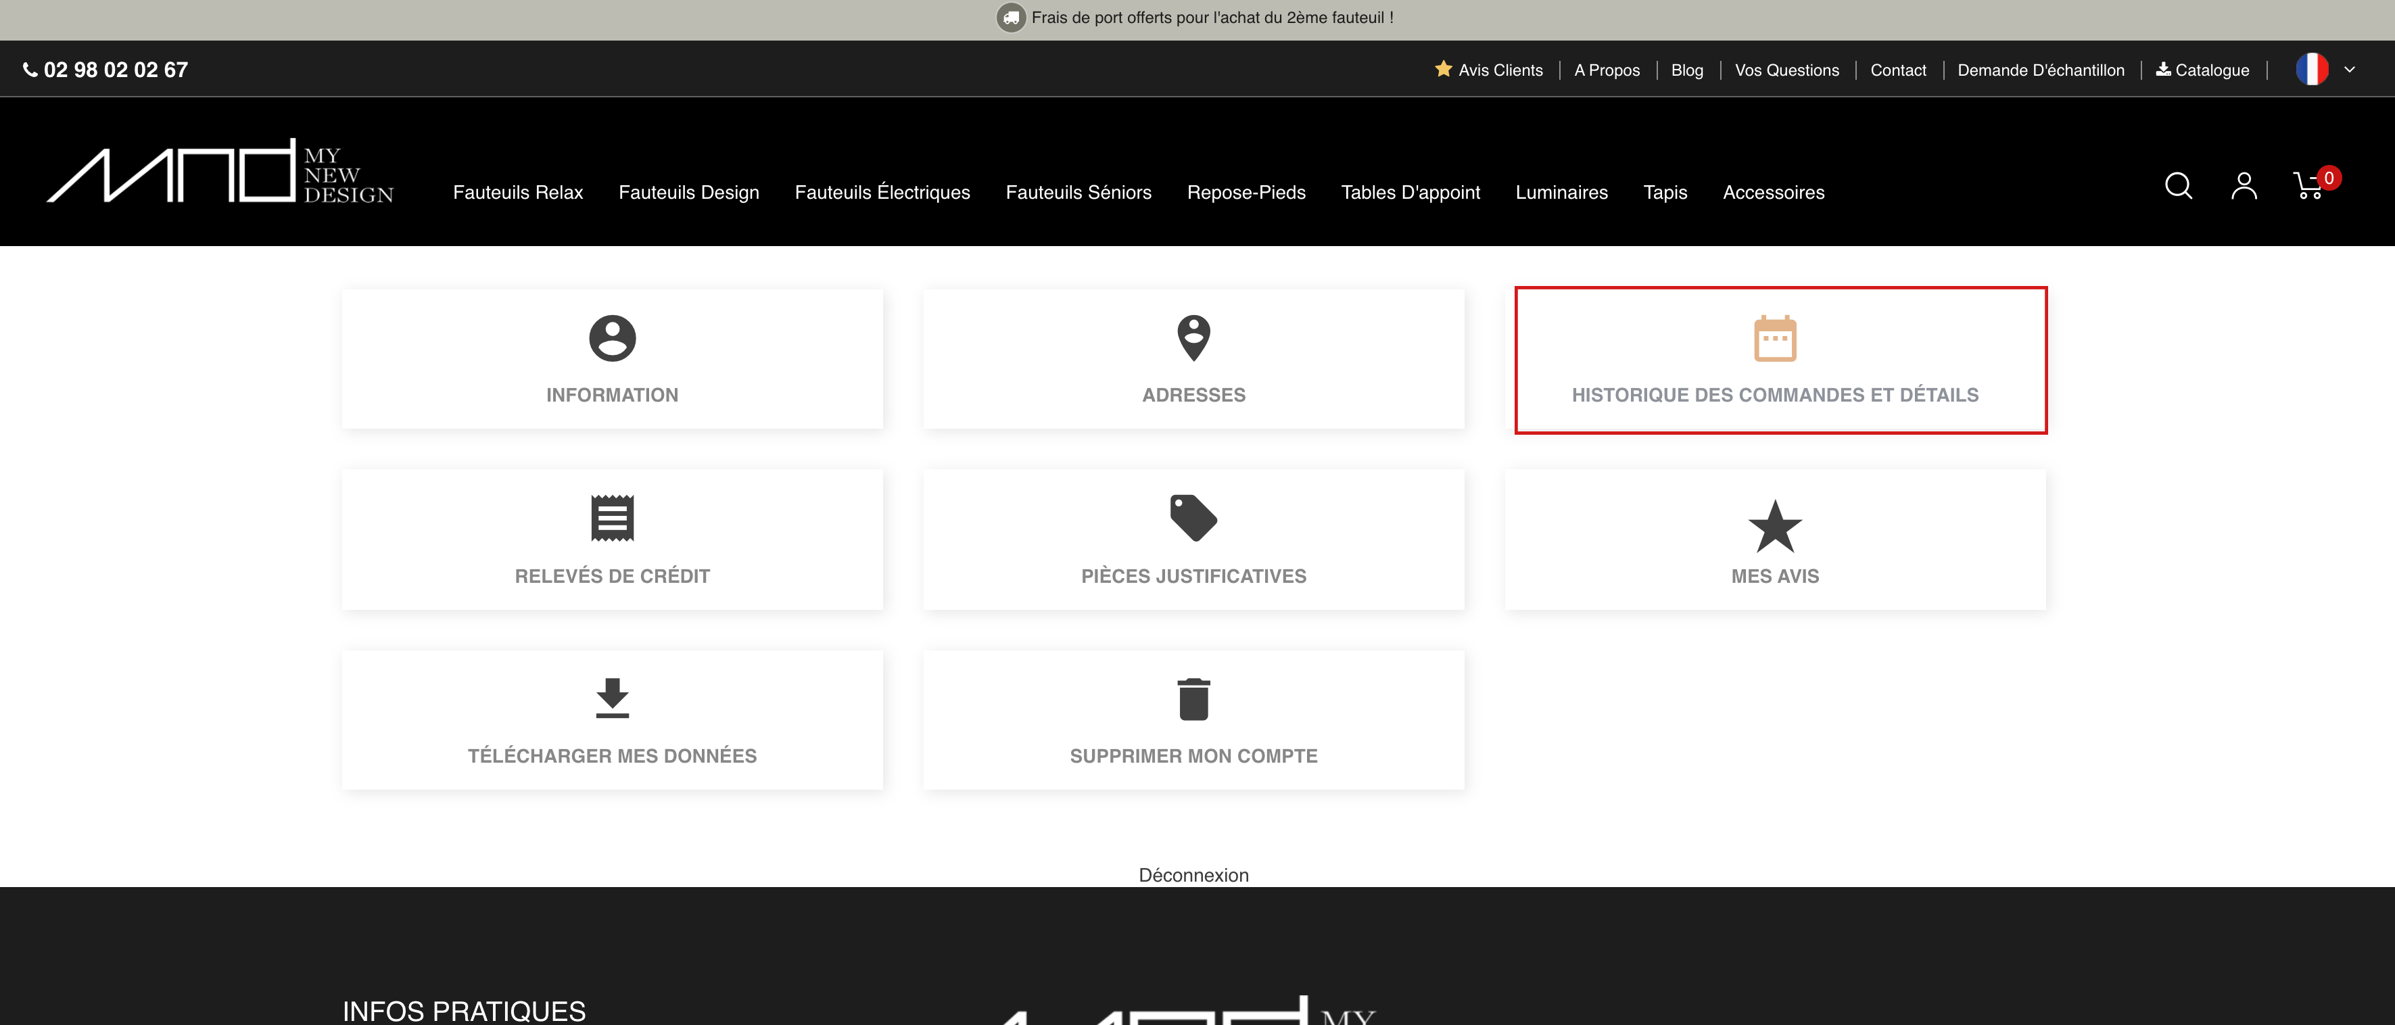Click the search magnifier icon
This screenshot has width=2395, height=1025.
[x=2177, y=186]
